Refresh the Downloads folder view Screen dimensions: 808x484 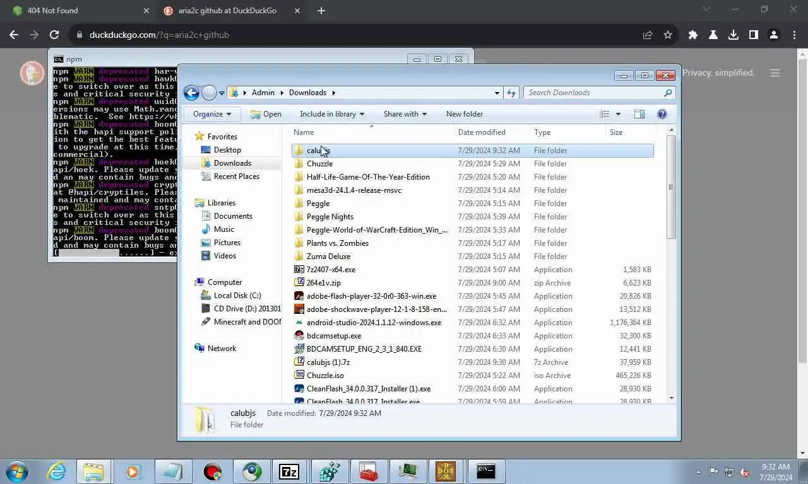pos(511,93)
